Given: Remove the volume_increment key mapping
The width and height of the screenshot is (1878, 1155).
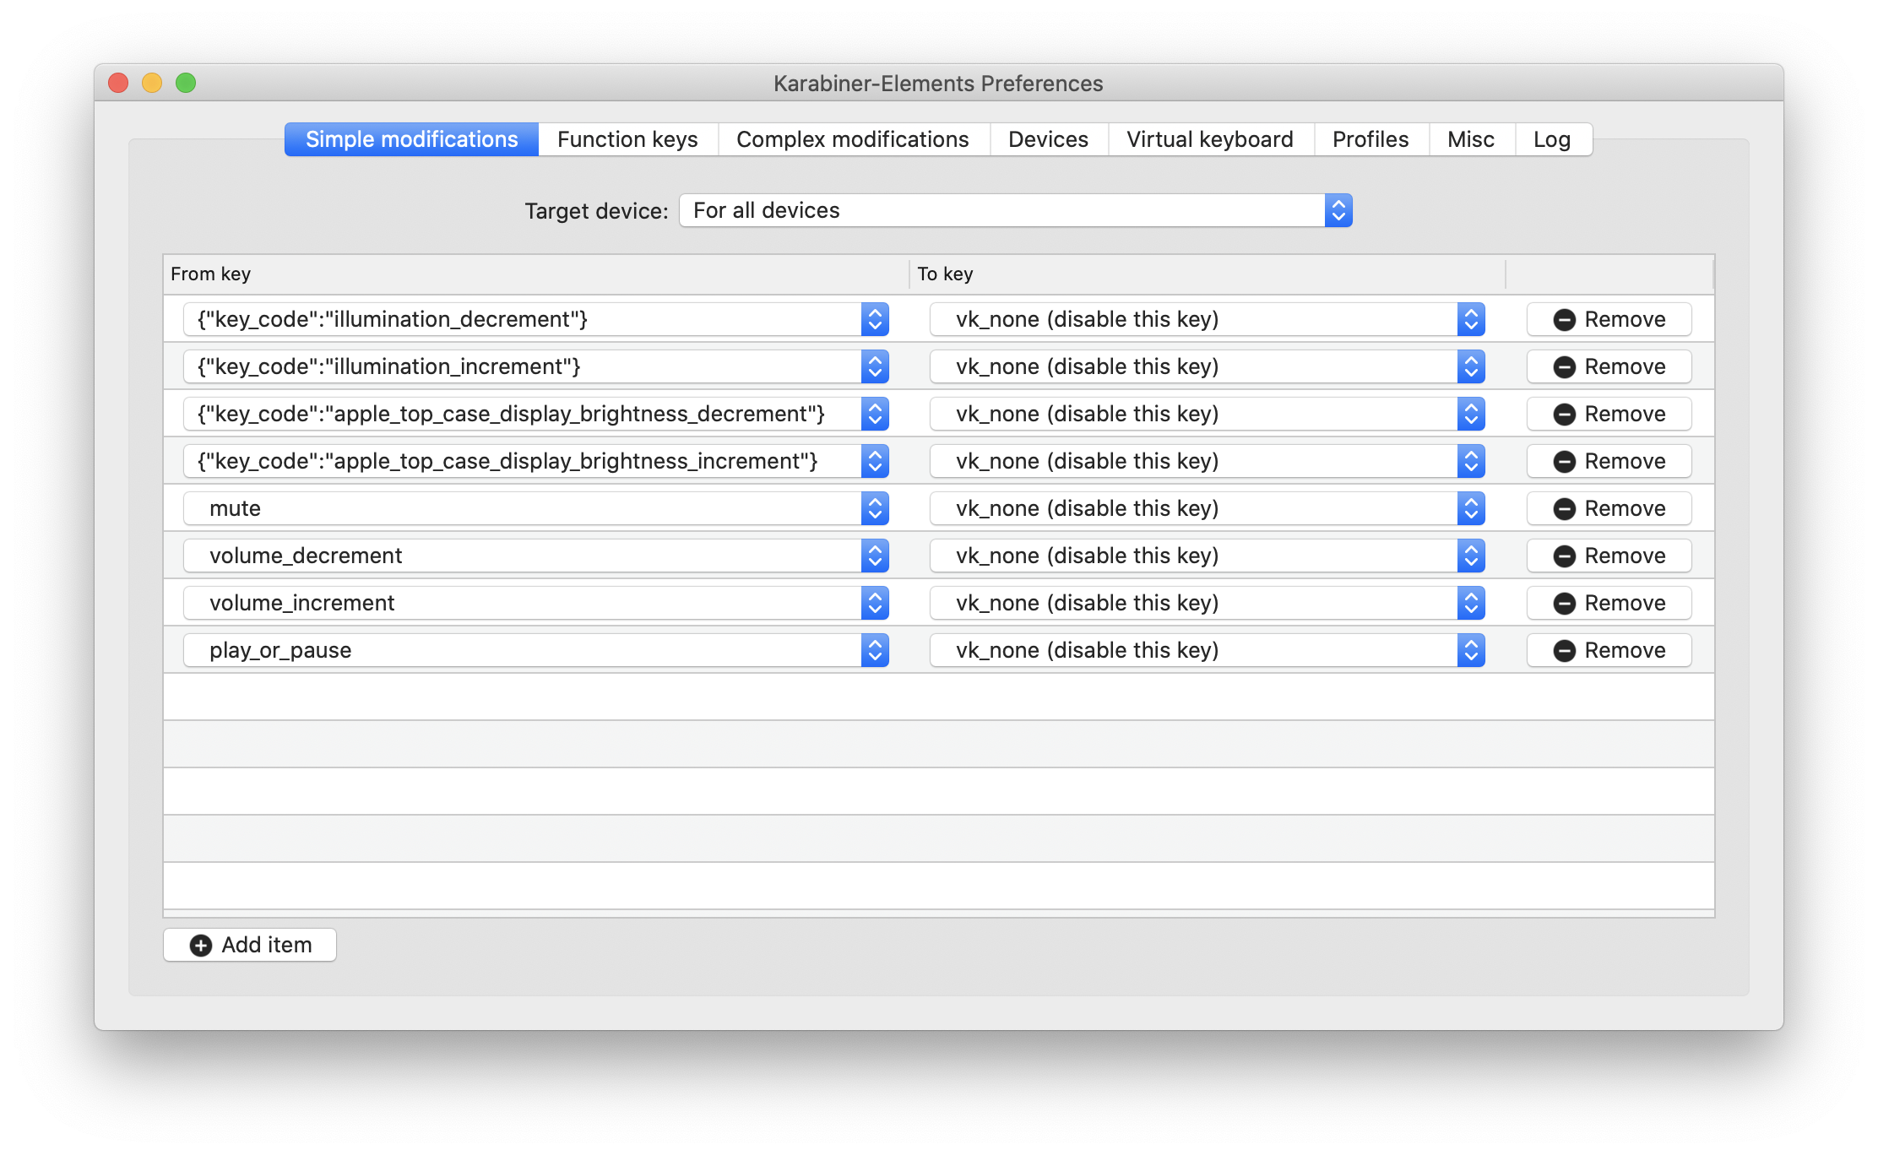Looking at the screenshot, I should point(1609,602).
